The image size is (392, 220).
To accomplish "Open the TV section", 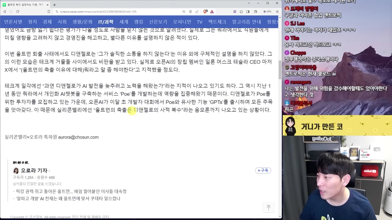I will (199, 22).
